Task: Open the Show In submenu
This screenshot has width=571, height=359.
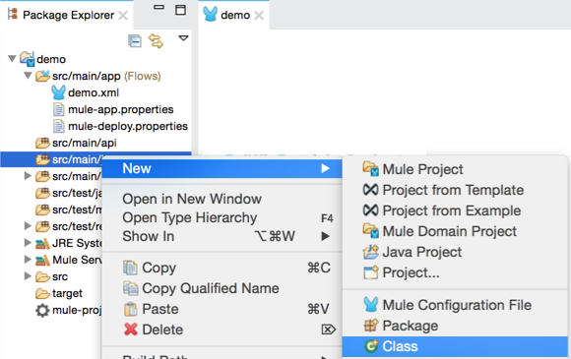Action: [222, 236]
